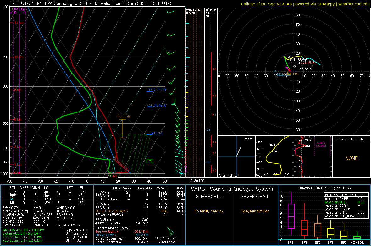Click the Prob EF2+ Given Supercell heading
The height and width of the screenshot is (246, 371).
tap(345, 195)
